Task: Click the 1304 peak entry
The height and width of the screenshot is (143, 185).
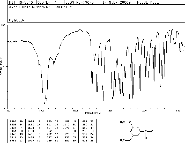Action: point(52,128)
